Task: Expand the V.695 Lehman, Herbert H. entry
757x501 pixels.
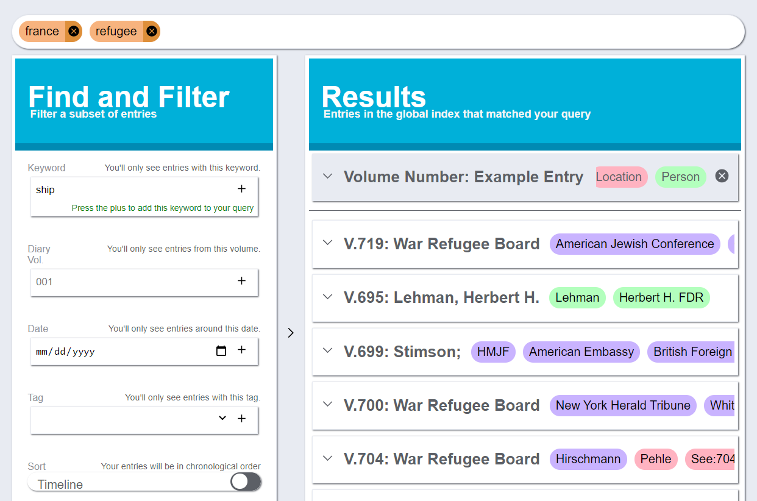Action: (328, 297)
